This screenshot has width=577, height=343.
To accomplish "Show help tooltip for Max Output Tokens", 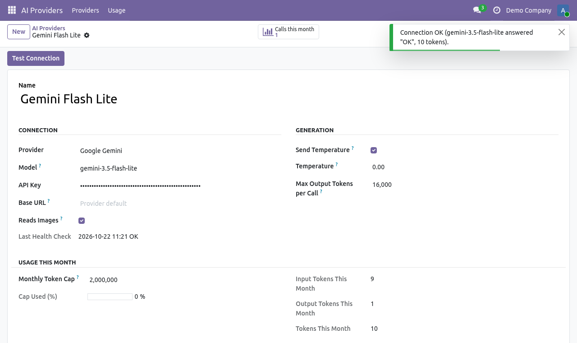I will coord(321,191).
